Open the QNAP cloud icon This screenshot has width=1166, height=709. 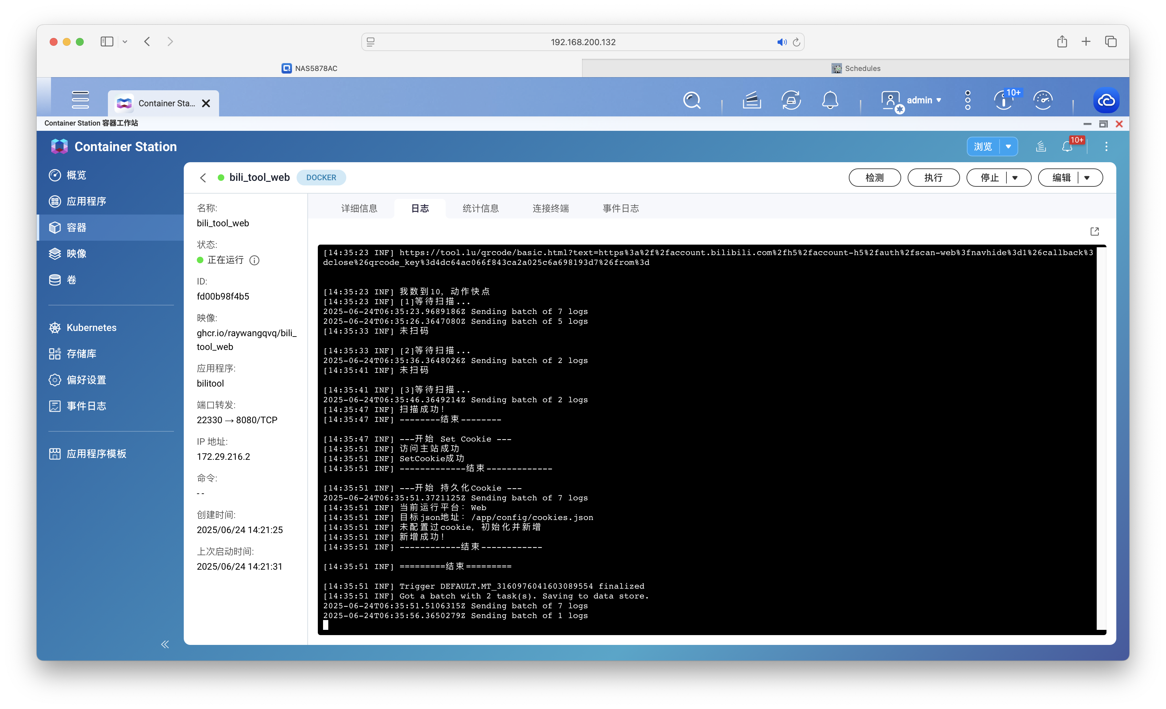(1106, 100)
